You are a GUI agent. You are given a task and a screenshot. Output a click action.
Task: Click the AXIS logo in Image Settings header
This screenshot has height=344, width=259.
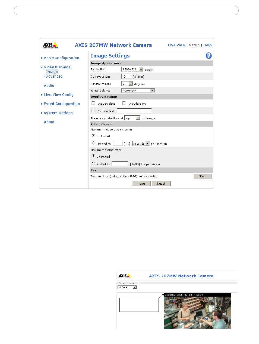[x=50, y=45]
